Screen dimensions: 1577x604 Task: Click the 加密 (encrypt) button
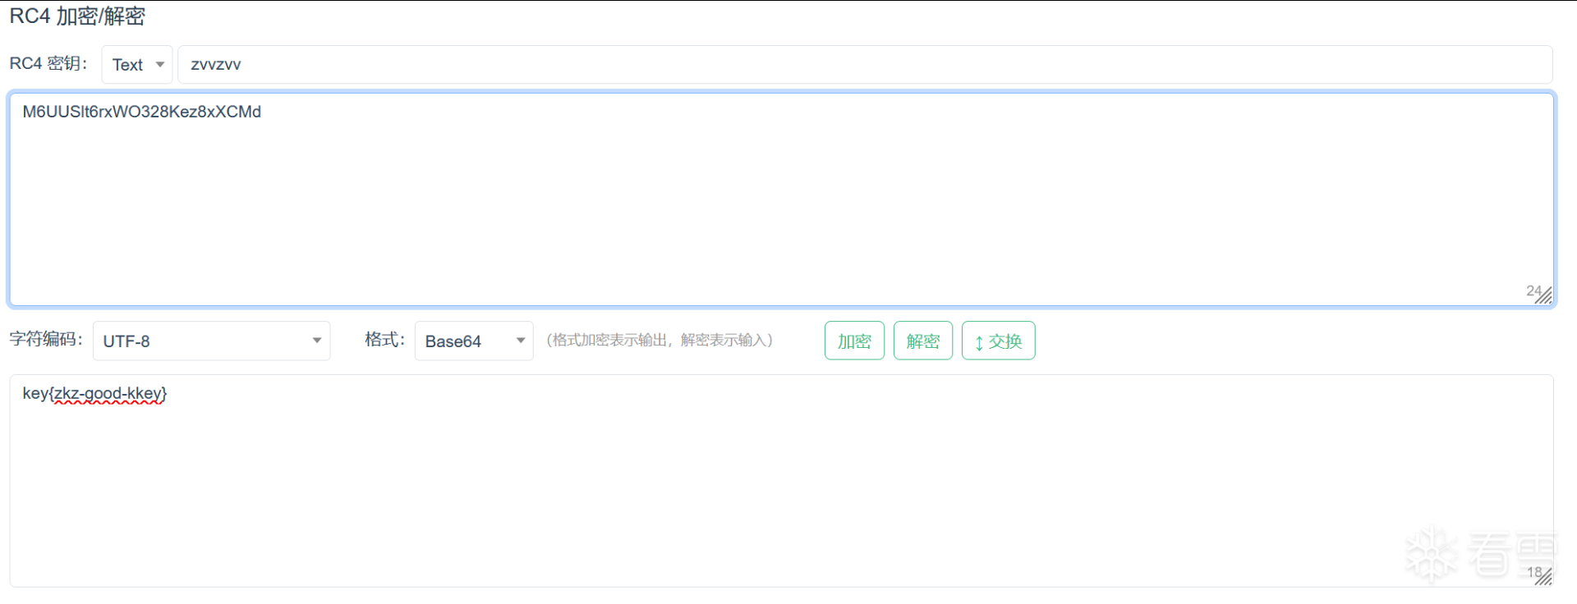coord(854,341)
